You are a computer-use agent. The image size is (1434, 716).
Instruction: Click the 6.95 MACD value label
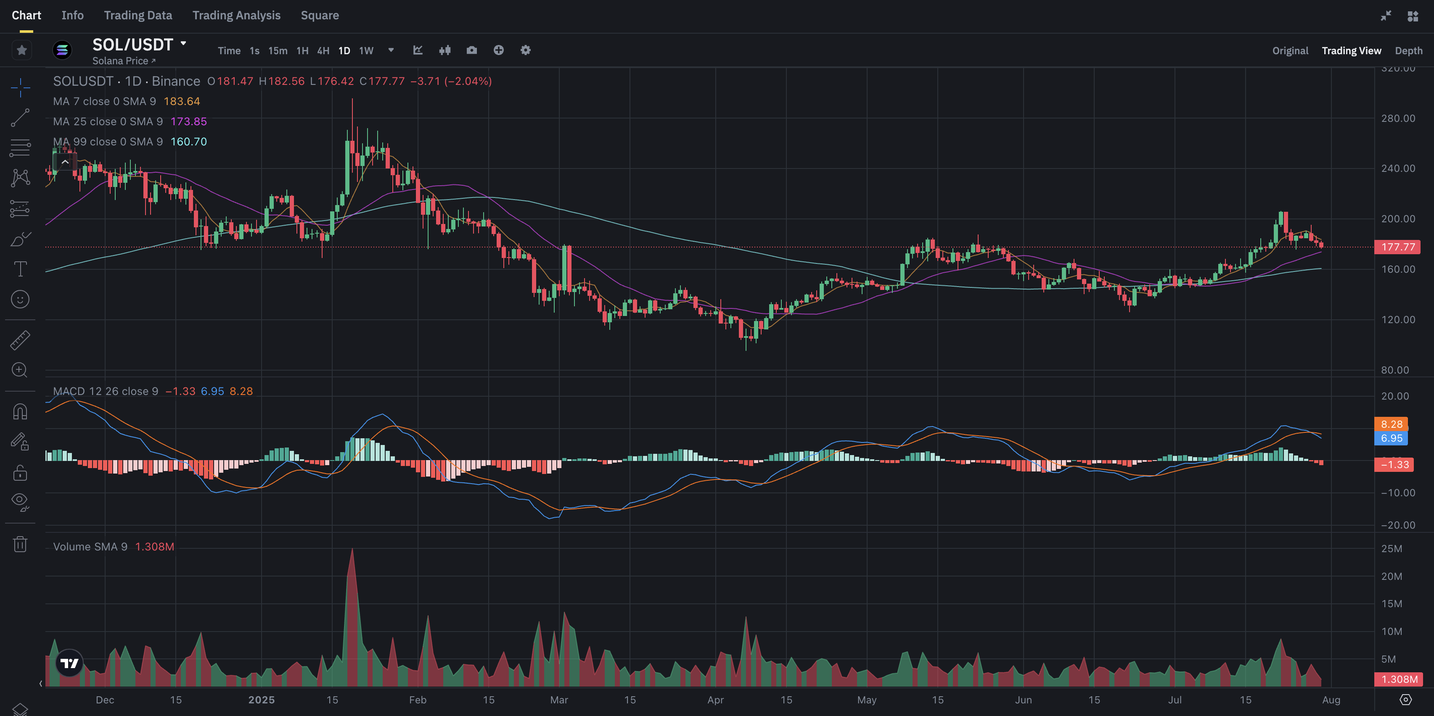[x=1391, y=438]
